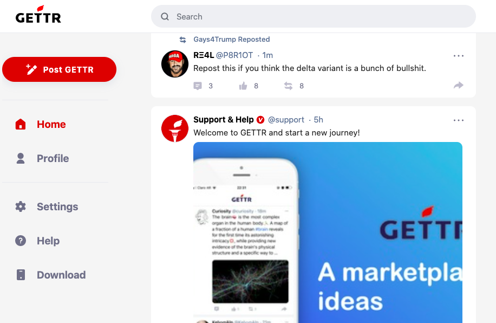Click the Support & Help torch avatar
The image size is (496, 323).
pos(175,128)
